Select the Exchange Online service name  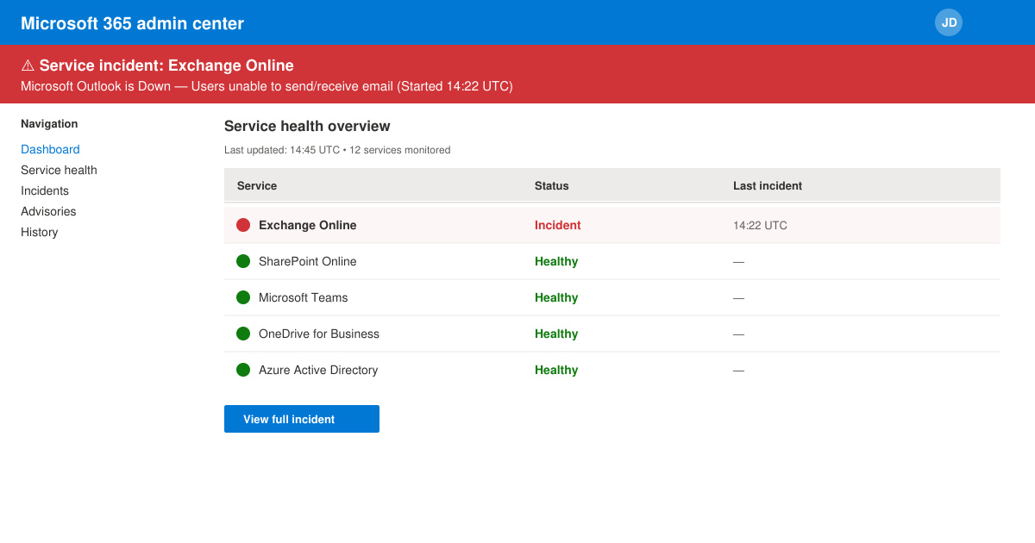click(x=308, y=225)
